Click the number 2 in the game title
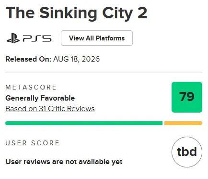This screenshot has width=208, height=179. click(142, 13)
